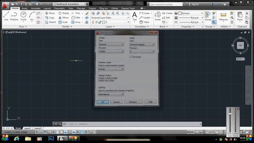The height and width of the screenshot is (143, 254).
Task: Switch to the Annotate ribbon tab
Action: [x=36, y=8]
